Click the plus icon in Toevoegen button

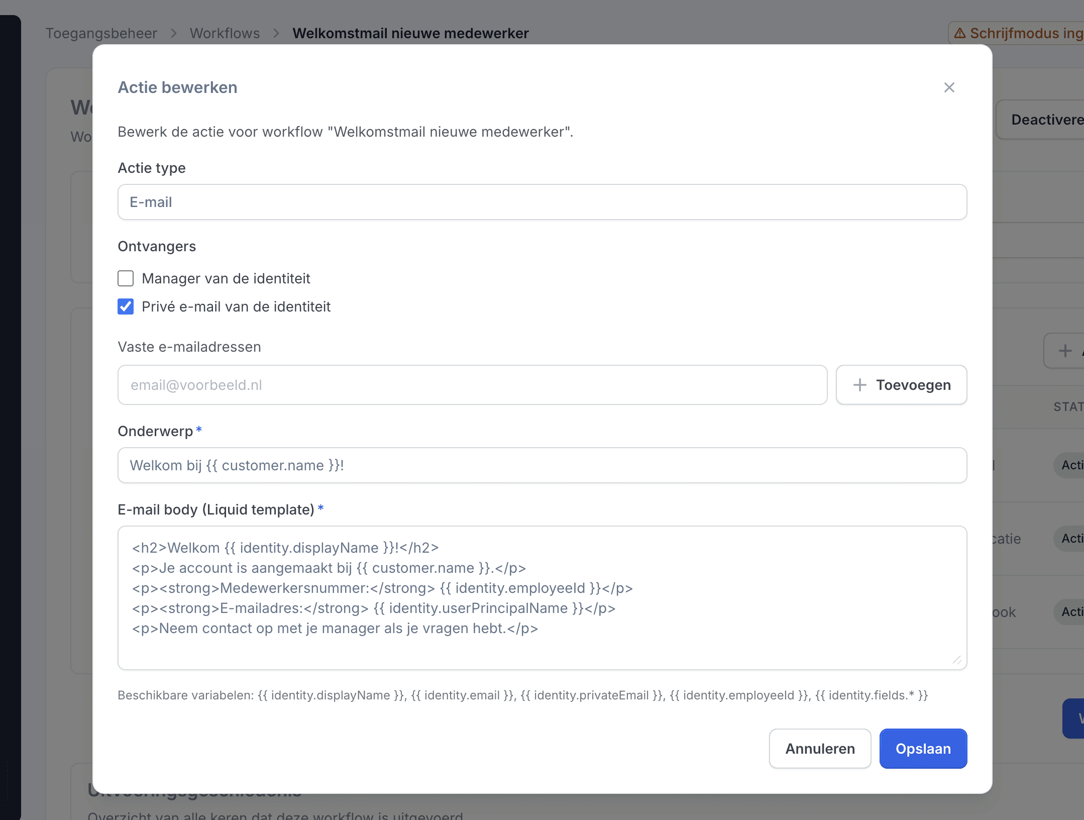[x=859, y=385]
